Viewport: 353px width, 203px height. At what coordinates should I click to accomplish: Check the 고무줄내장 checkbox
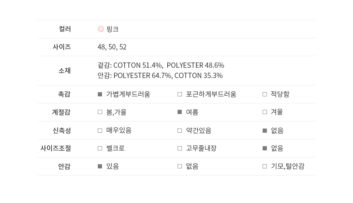click(x=180, y=148)
